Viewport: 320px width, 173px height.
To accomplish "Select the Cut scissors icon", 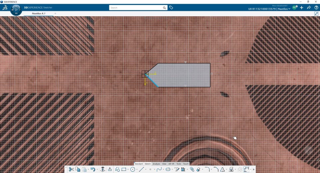I will [x=71, y=169].
